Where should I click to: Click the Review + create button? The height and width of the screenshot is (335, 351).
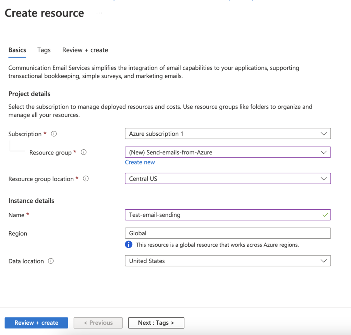point(36,323)
